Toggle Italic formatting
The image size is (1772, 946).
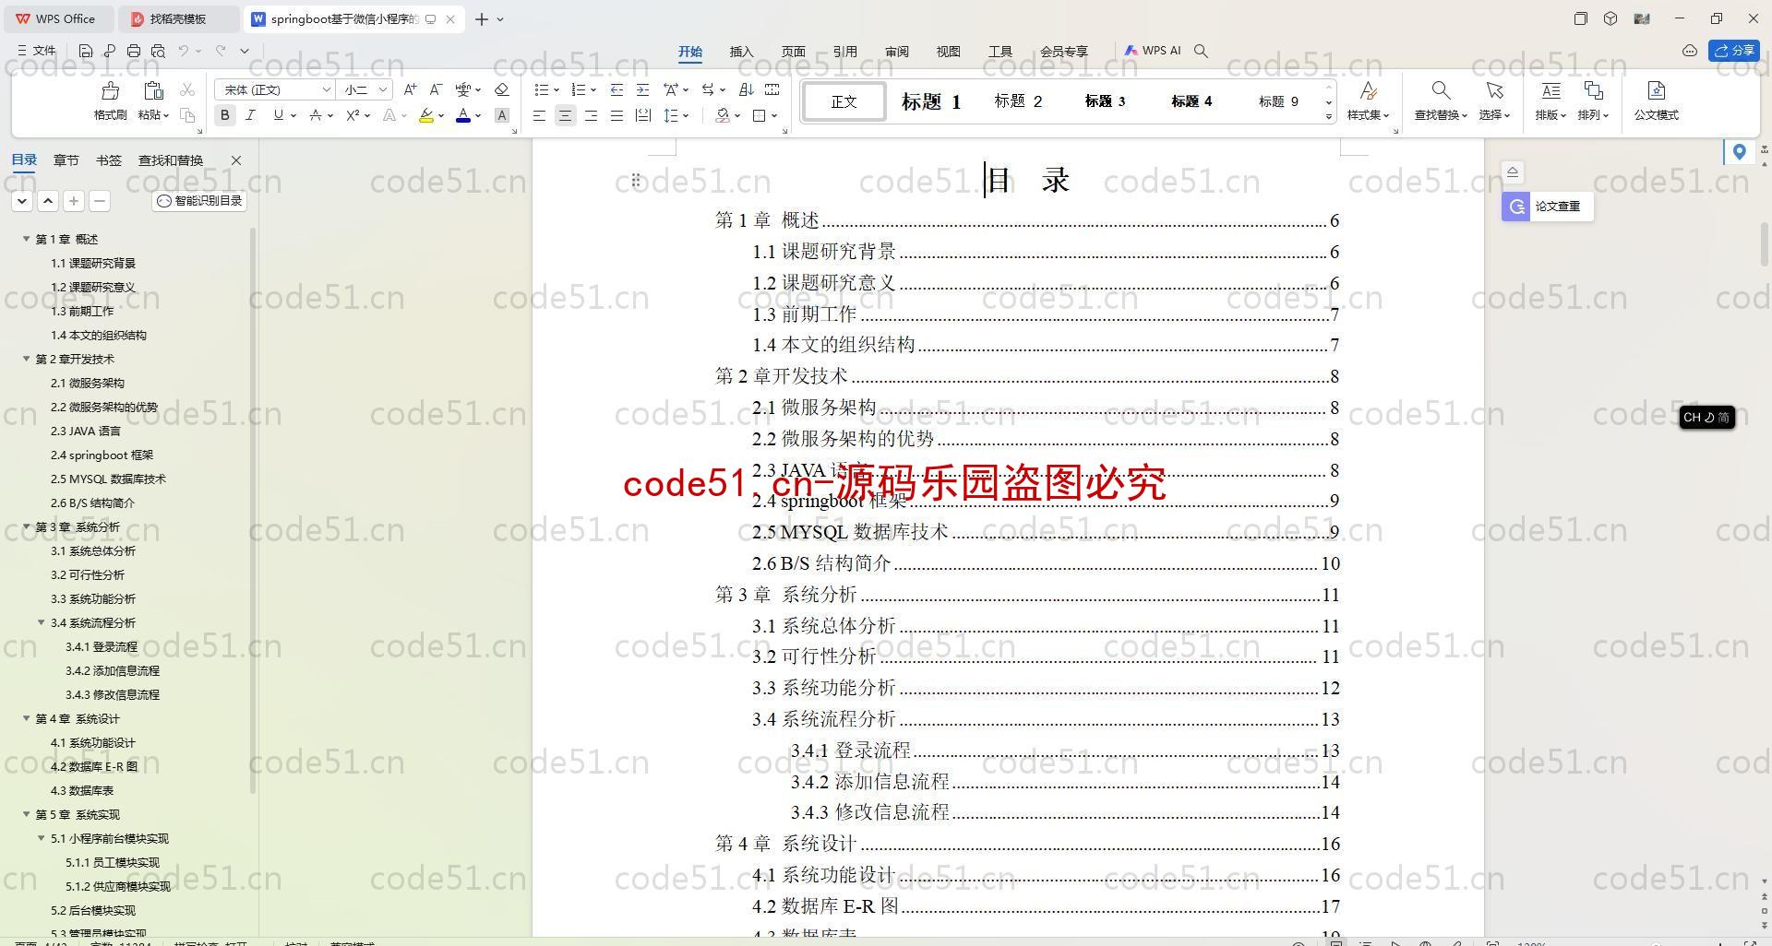(x=250, y=115)
